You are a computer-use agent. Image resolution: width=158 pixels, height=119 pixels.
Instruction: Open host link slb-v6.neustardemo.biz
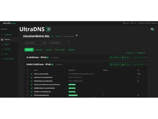pos(41,95)
